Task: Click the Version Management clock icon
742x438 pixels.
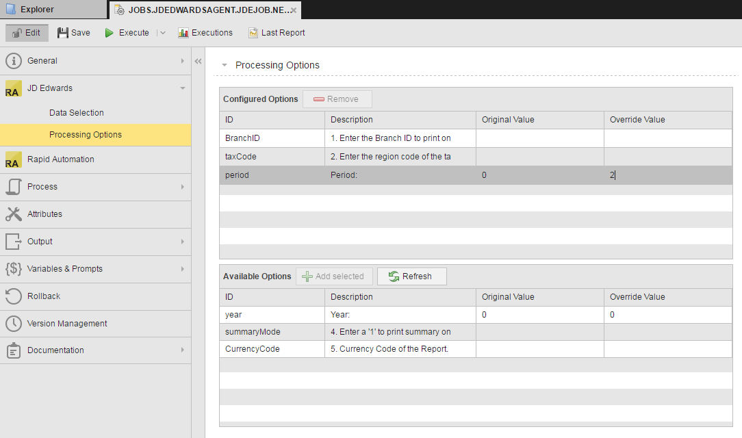Action: coord(14,324)
